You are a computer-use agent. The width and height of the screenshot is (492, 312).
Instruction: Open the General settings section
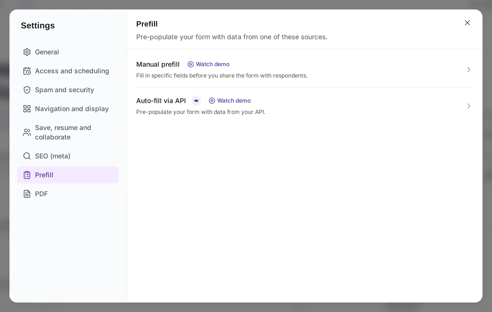[x=68, y=52]
